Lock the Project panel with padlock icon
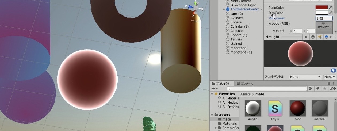This screenshot has width=337, height=131. click(329, 83)
